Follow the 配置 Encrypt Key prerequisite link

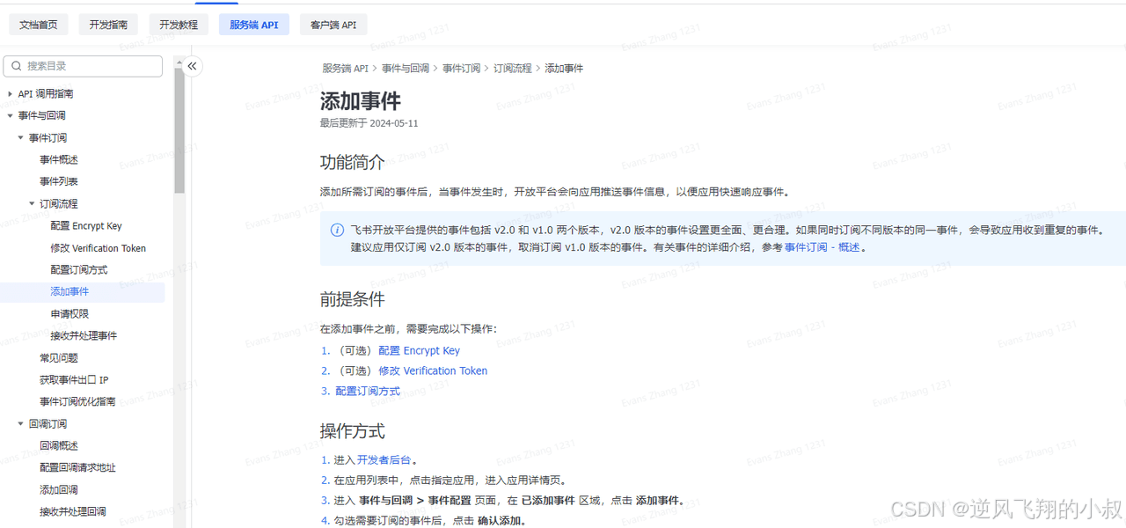[419, 350]
